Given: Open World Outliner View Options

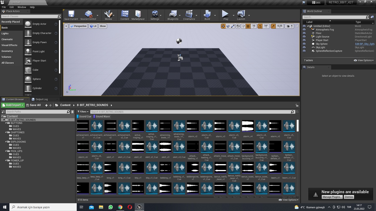Looking at the screenshot, I should point(364,60).
